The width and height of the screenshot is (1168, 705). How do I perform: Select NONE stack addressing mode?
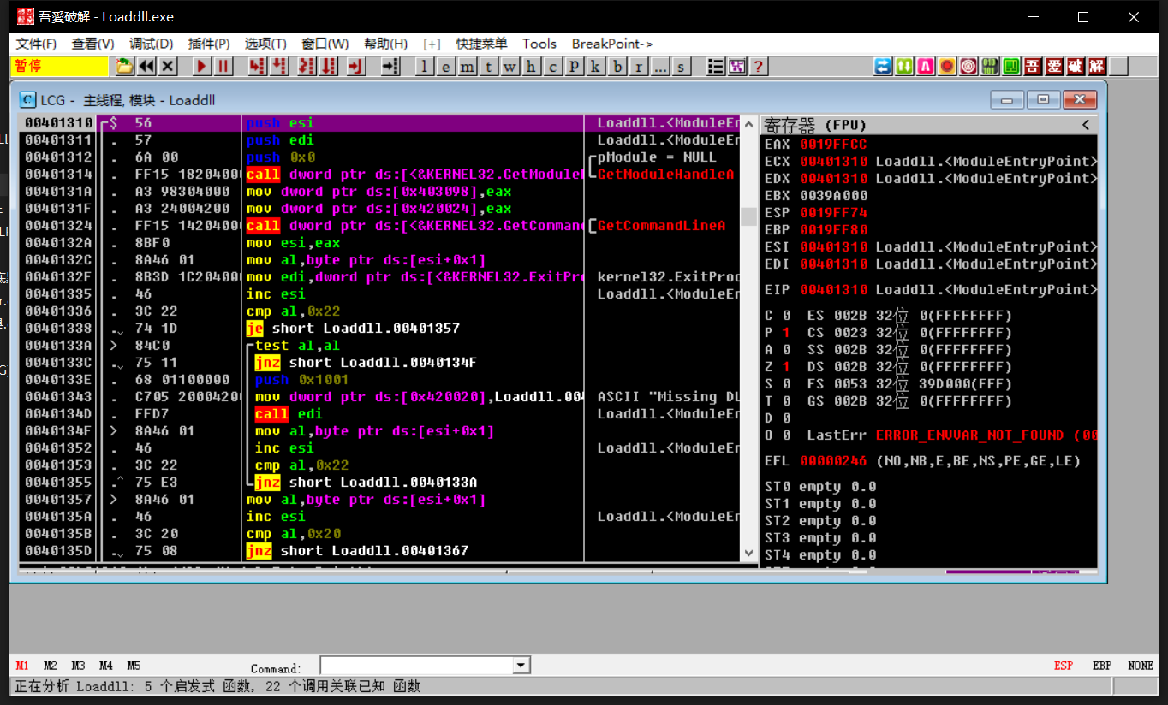point(1141,666)
